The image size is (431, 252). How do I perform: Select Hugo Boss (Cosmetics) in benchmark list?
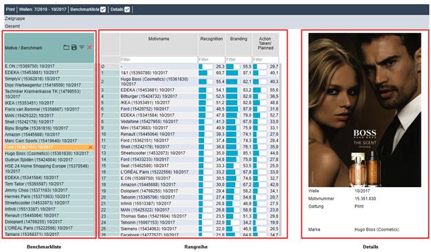tap(49, 153)
